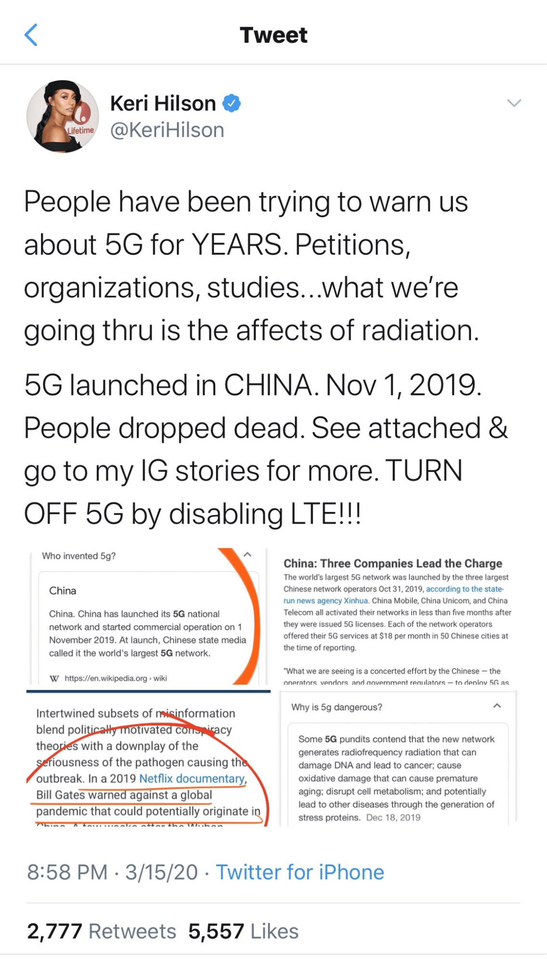The width and height of the screenshot is (547, 964).
Task: Tap the Wikipedia 'W' favicon
Action: [x=54, y=679]
